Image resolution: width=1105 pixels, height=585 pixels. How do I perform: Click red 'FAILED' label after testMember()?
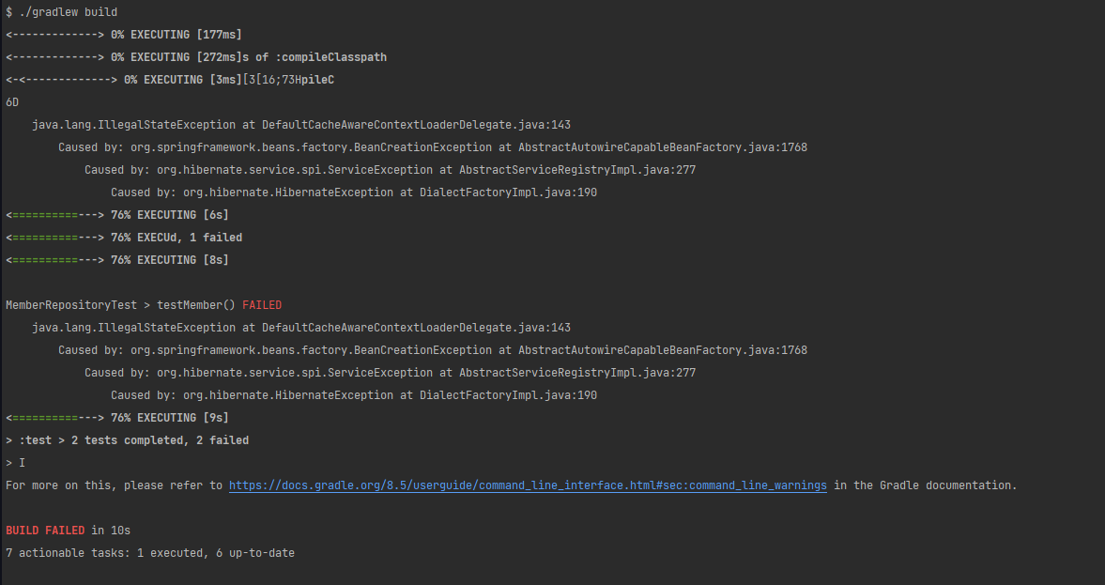tap(261, 305)
